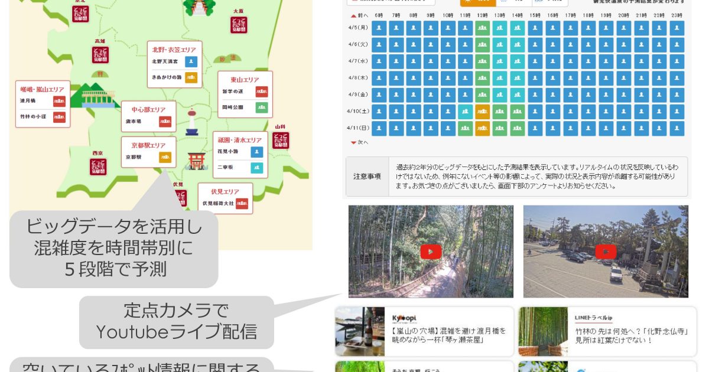
Task: Open the 山科 とっておき京都 badge
Action: pos(281,139)
